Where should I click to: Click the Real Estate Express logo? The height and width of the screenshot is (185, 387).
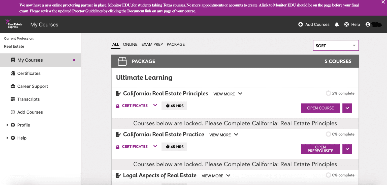coord(14,24)
